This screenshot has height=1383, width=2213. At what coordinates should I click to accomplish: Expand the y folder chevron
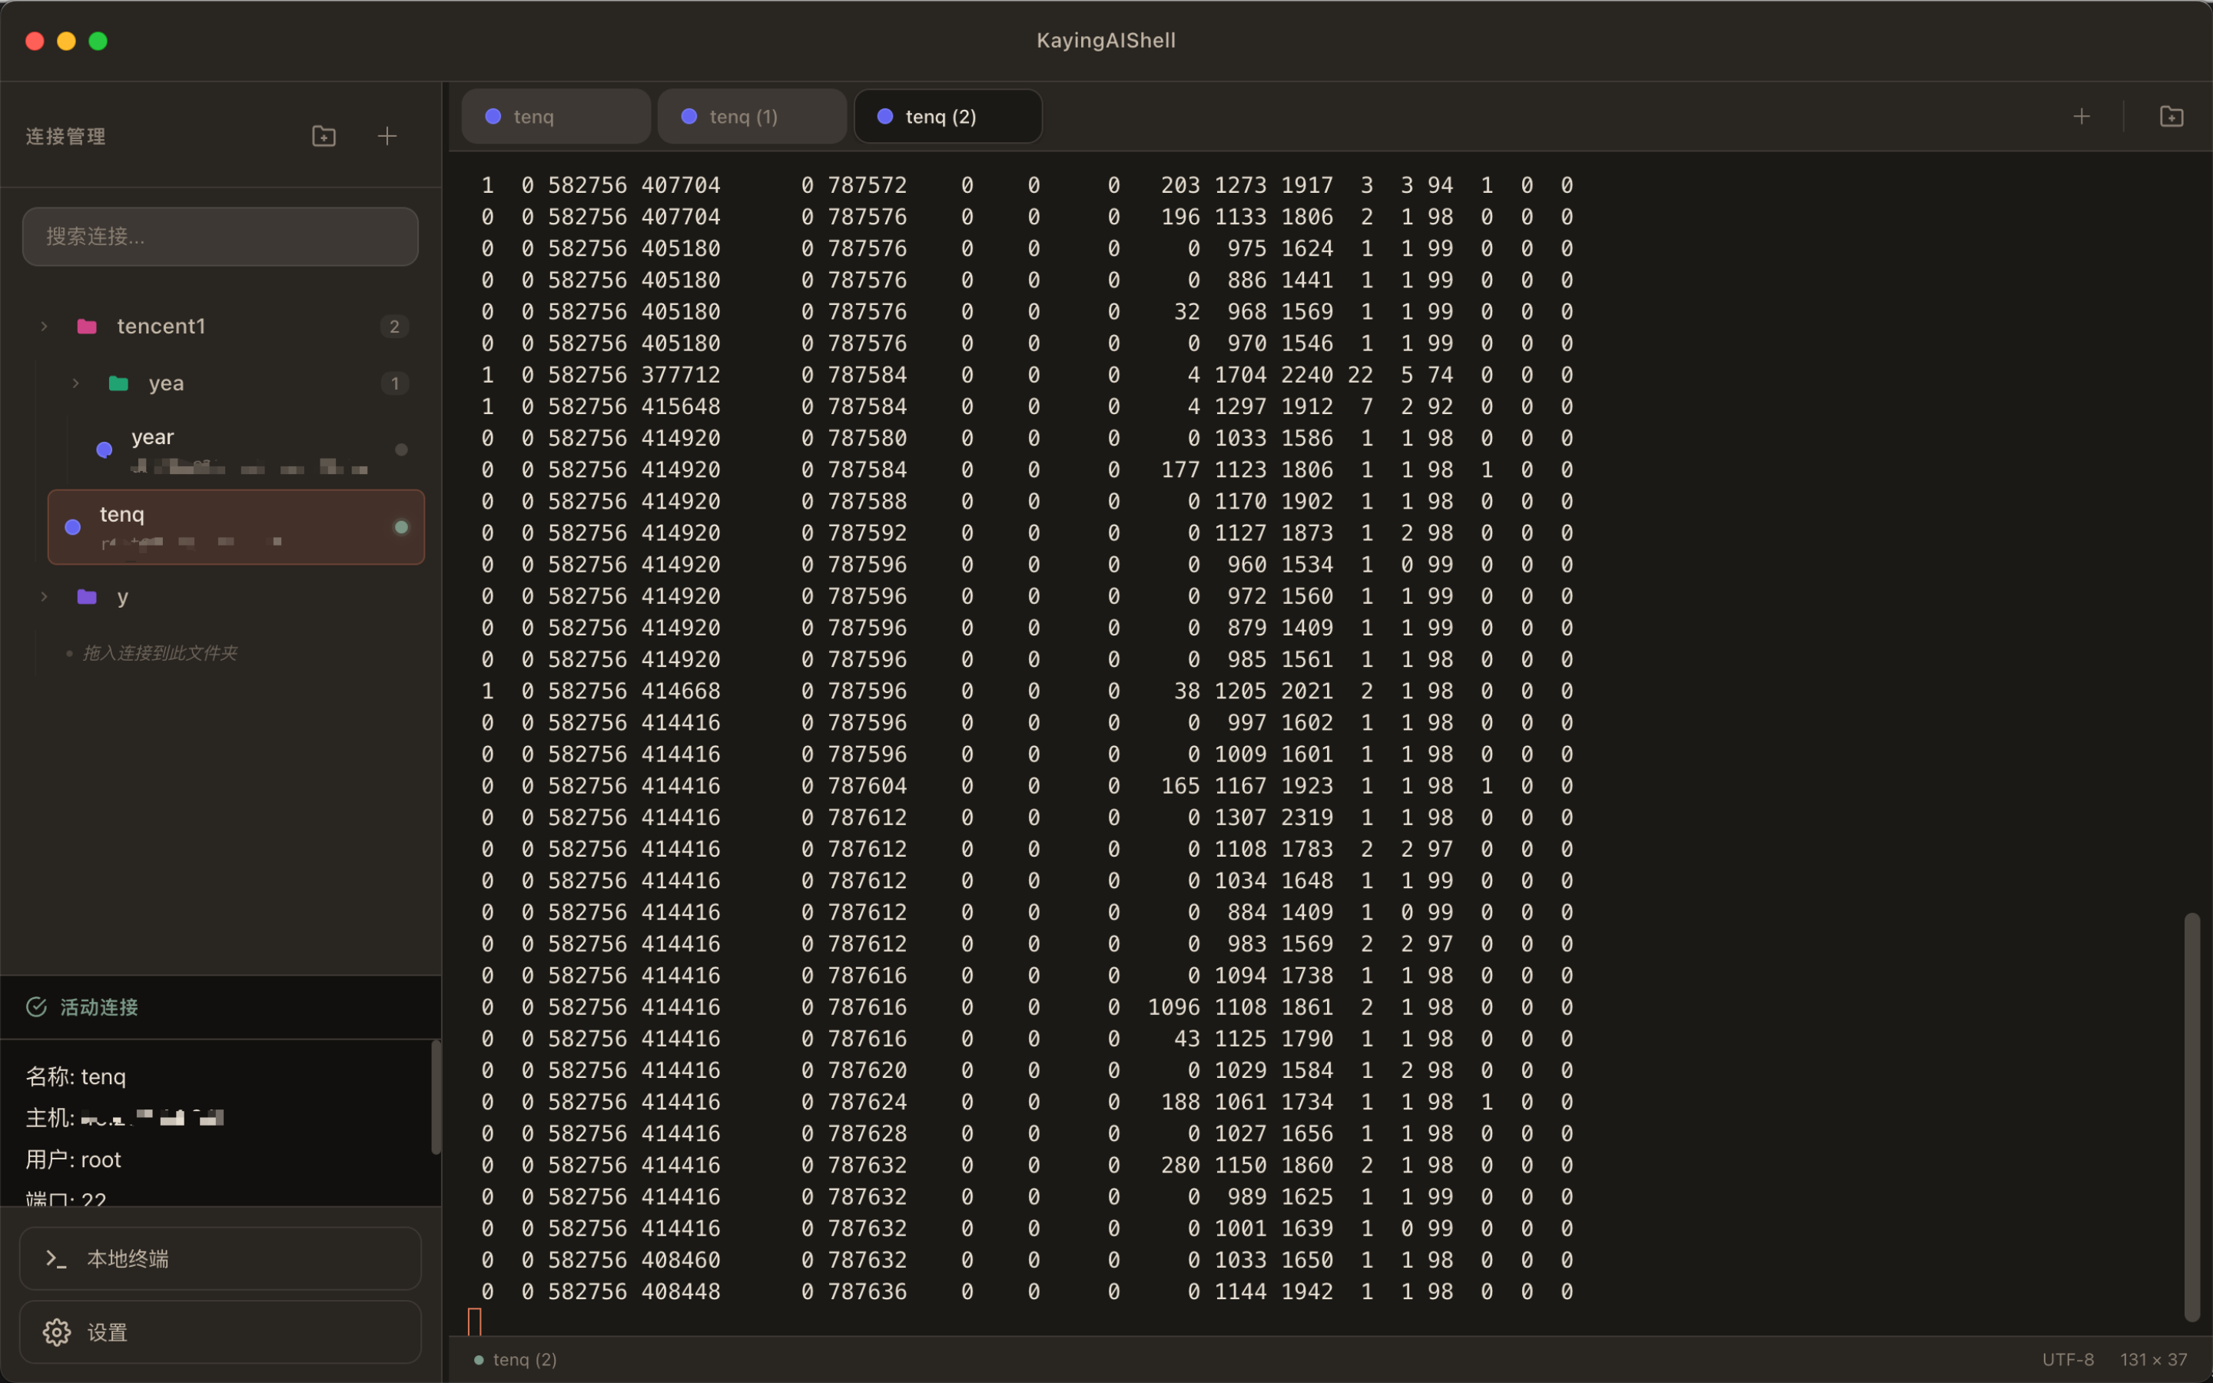click(44, 597)
